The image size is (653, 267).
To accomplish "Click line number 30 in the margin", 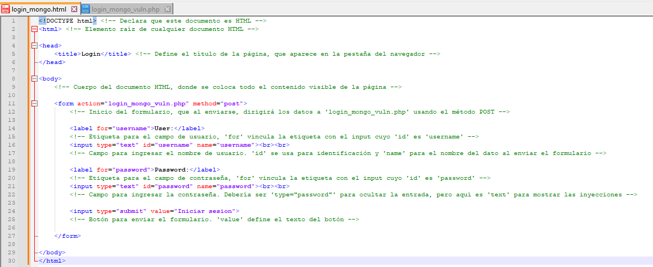I will point(12,261).
